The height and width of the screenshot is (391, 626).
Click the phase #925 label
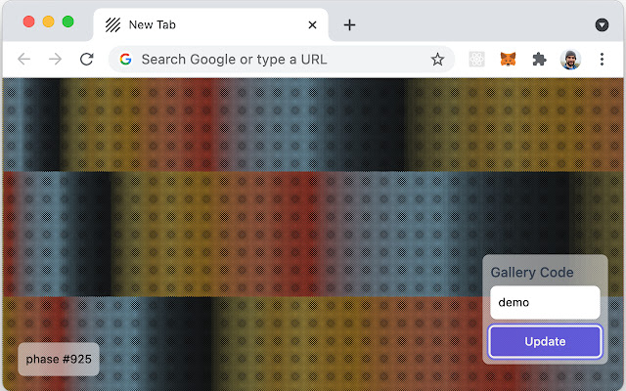coord(59,360)
